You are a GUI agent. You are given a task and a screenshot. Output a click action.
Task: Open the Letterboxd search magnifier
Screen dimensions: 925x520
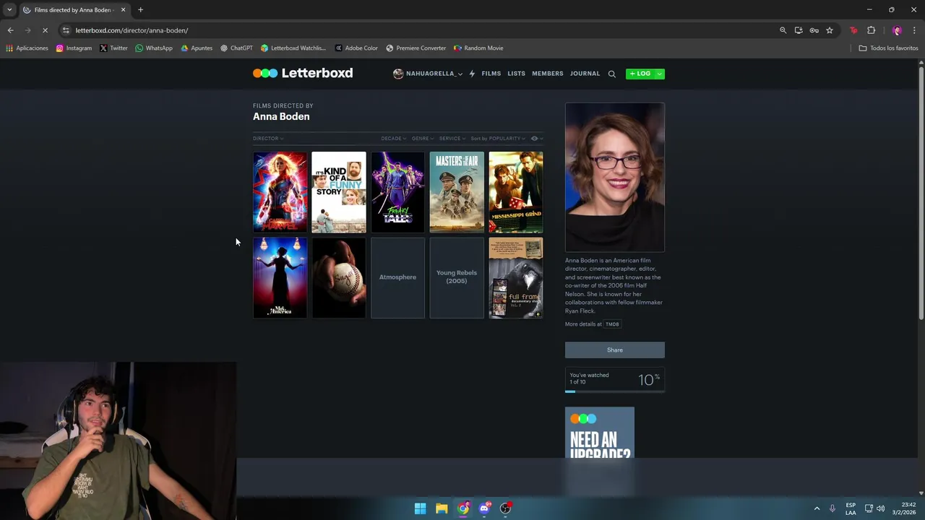pos(611,74)
